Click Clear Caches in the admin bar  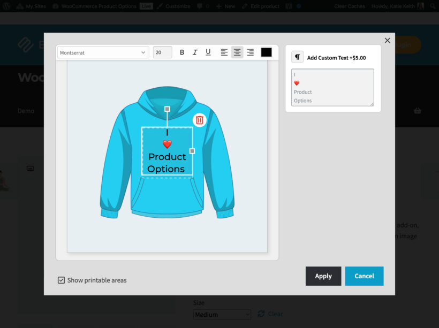coord(349,6)
